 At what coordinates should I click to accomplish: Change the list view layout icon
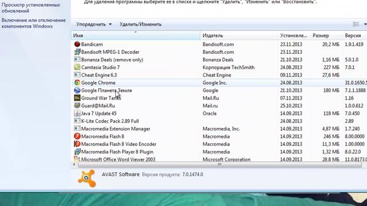pos(356,24)
